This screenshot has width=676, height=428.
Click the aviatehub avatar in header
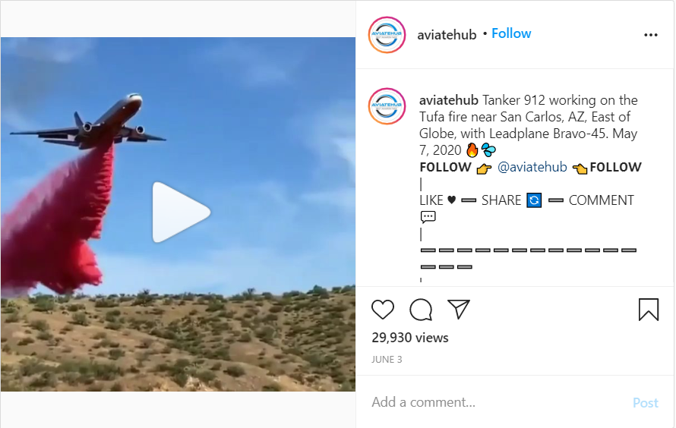(x=387, y=35)
